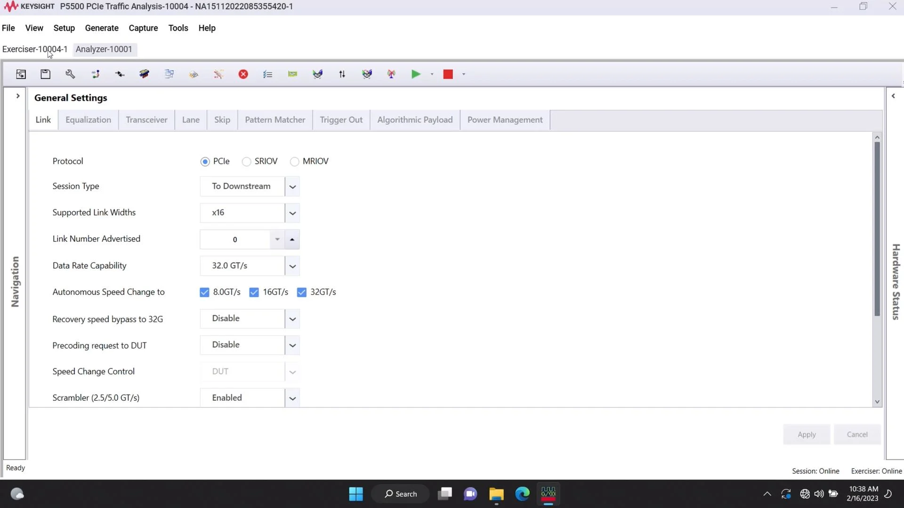Image resolution: width=904 pixels, height=508 pixels.
Task: Select the PCIe protocol radio button
Action: click(x=205, y=161)
